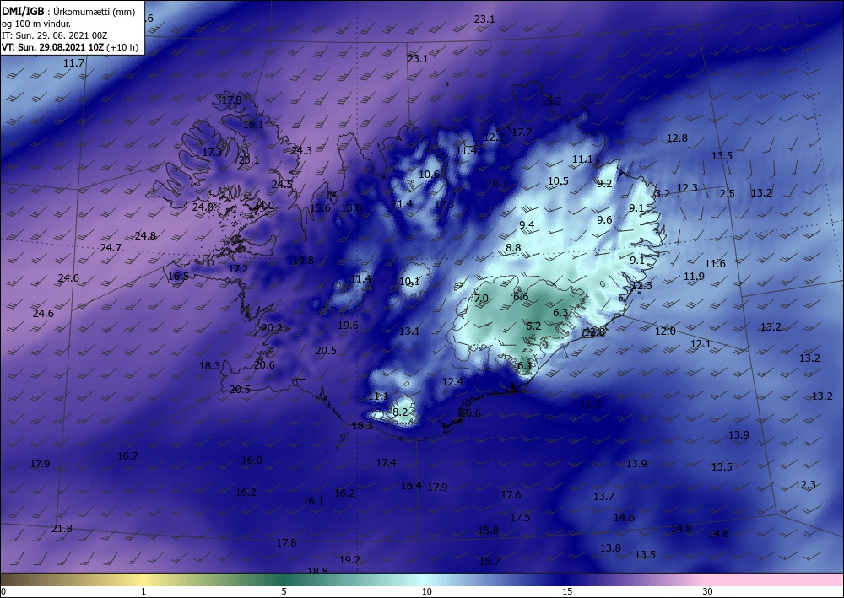Image resolution: width=844 pixels, height=598 pixels.
Task: Click the 12.5 value on the map
Action: pyautogui.click(x=724, y=194)
